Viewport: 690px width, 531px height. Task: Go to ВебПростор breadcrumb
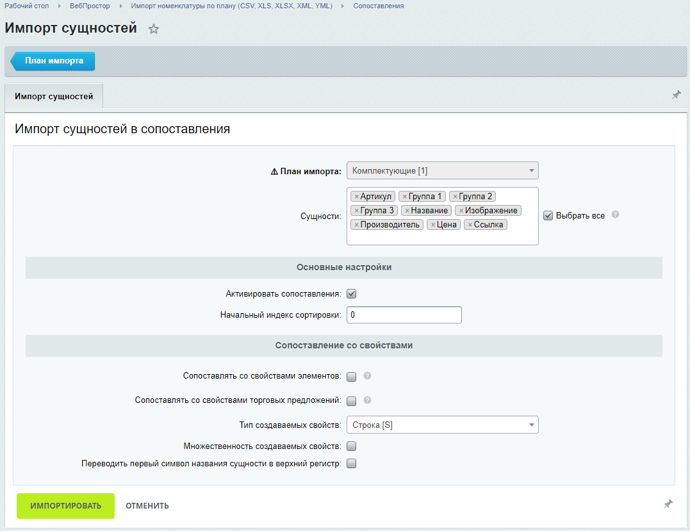(x=90, y=6)
